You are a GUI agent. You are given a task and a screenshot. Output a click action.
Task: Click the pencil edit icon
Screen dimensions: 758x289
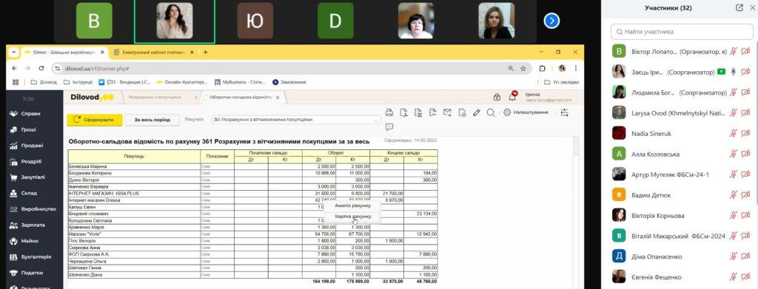(477, 112)
